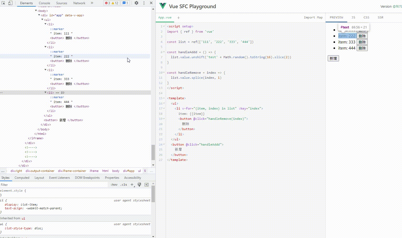Image resolution: width=402 pixels, height=238 pixels.
Task: Collapse the li containing item 333
Action: pyautogui.click(x=46, y=70)
